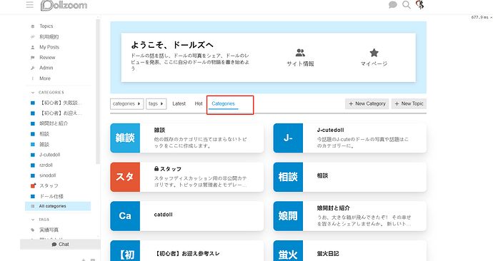Viewport: 493px width, 261px height.
Task: Open 【初心者】お迎え参考スレ category title
Action: click(188, 253)
